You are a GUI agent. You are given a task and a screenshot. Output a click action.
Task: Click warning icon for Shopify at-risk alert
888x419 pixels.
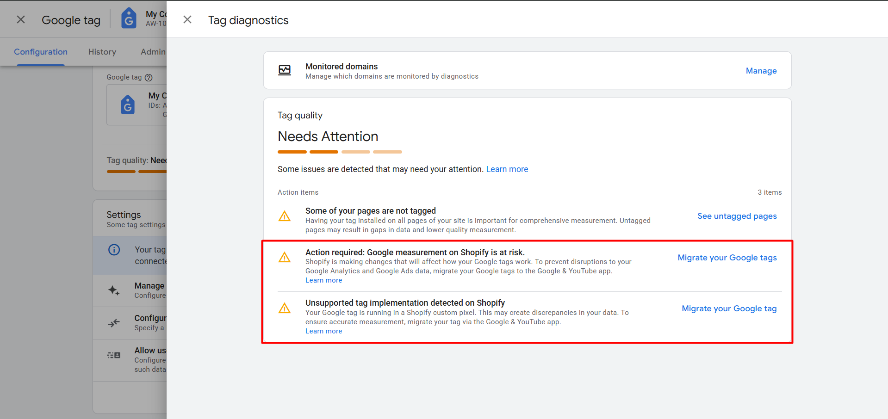tap(285, 258)
